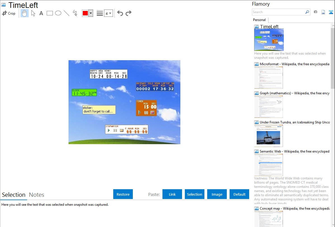
Task: Open the color picker dropdown arrow
Action: click(x=91, y=13)
